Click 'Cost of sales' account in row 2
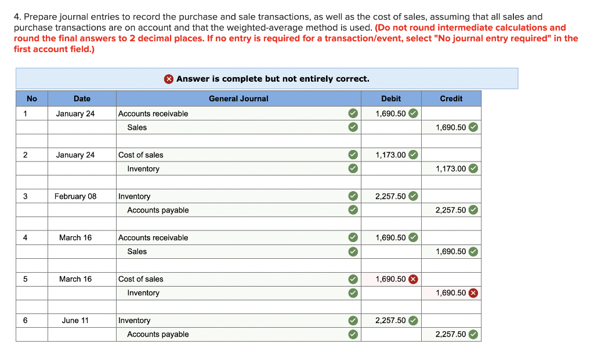 point(140,155)
